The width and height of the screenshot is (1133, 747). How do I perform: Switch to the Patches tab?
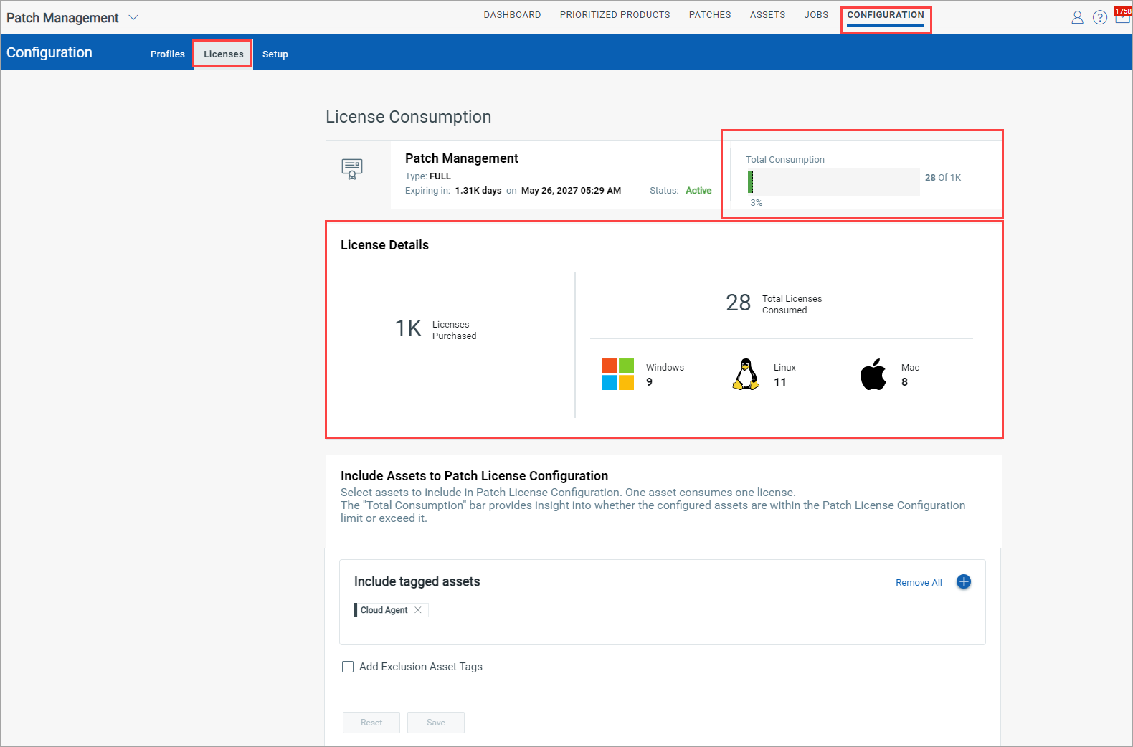coord(710,15)
